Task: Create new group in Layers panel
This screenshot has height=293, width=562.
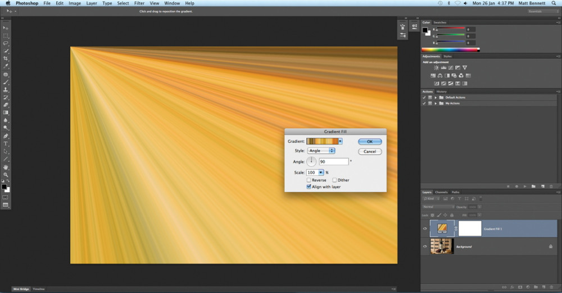Action: tap(536, 287)
